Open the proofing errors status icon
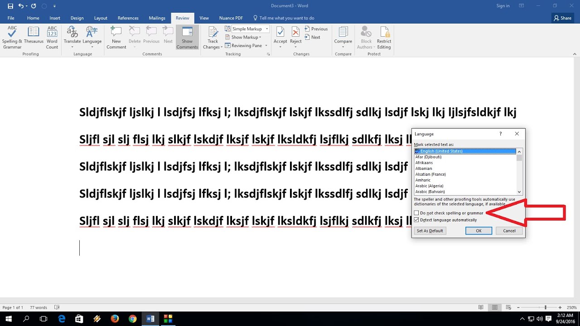 pyautogui.click(x=57, y=307)
